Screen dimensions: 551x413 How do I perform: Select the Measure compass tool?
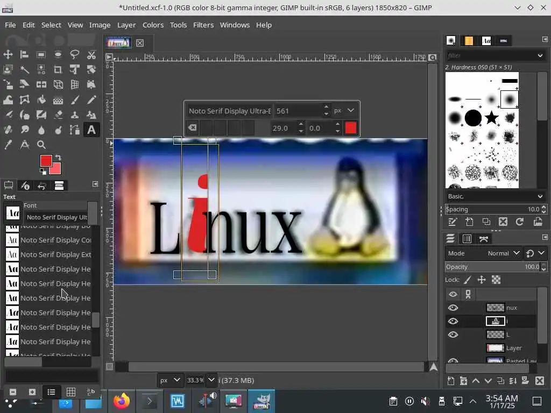24,145
